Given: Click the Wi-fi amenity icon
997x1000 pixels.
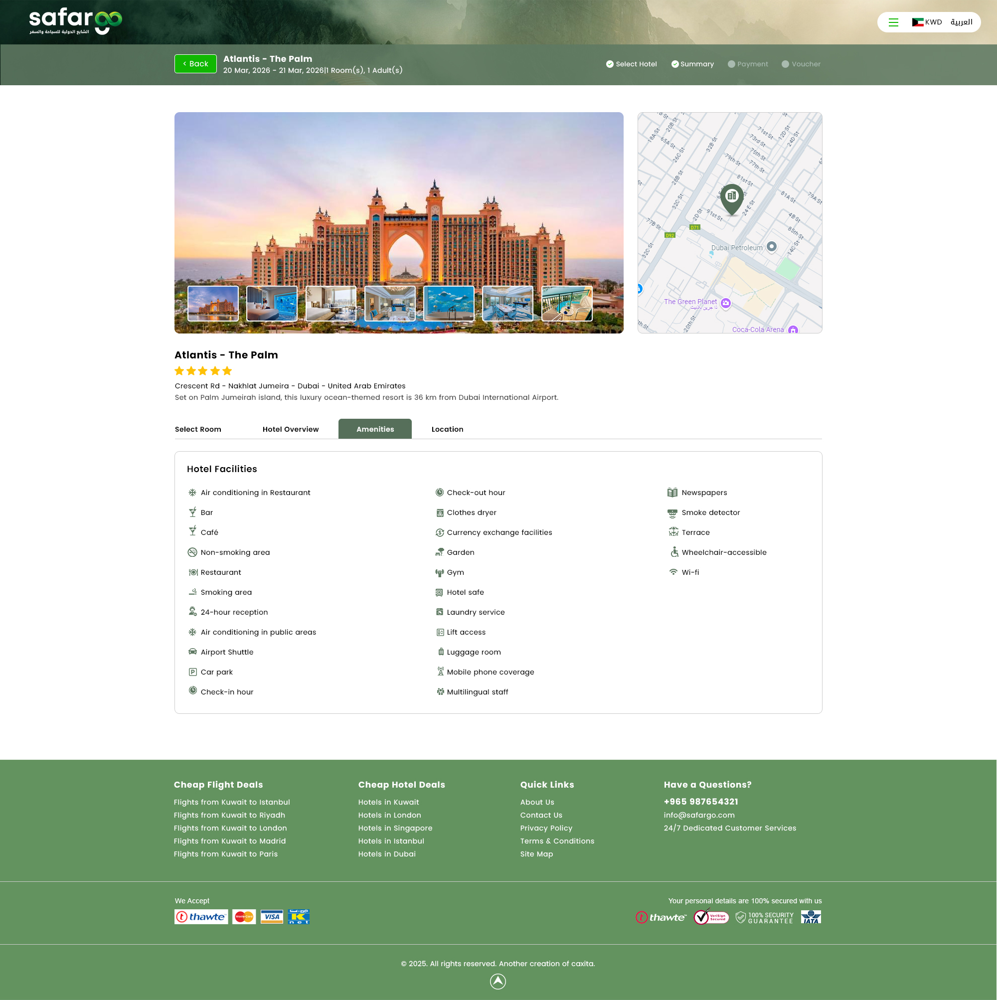Looking at the screenshot, I should click(673, 572).
